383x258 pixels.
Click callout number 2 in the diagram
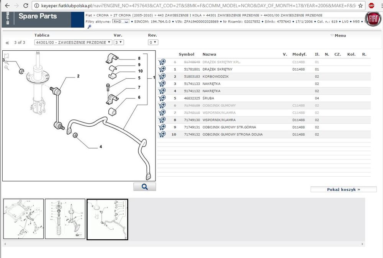click(78, 76)
